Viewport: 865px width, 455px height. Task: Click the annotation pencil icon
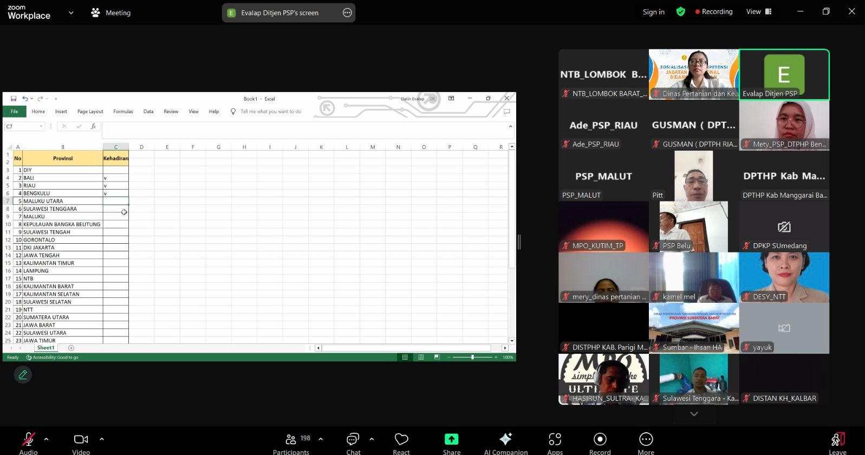pyautogui.click(x=23, y=374)
